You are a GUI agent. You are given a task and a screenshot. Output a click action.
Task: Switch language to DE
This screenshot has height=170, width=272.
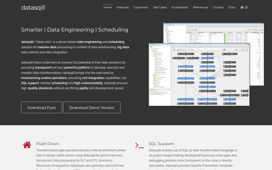(x=246, y=7)
